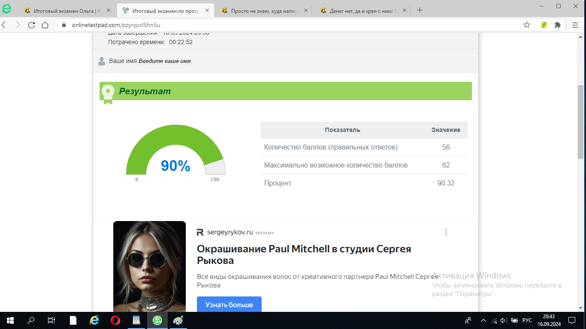The width and height of the screenshot is (586, 329).
Task: Go back using the browser back arrow
Action: pyautogui.click(x=4, y=25)
